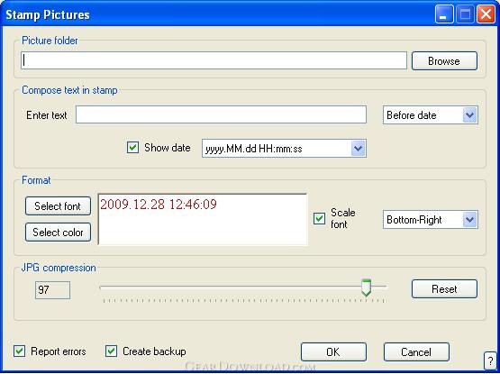This screenshot has height=374, width=500.
Task: Disable the Scale font checkbox
Action: point(319,219)
